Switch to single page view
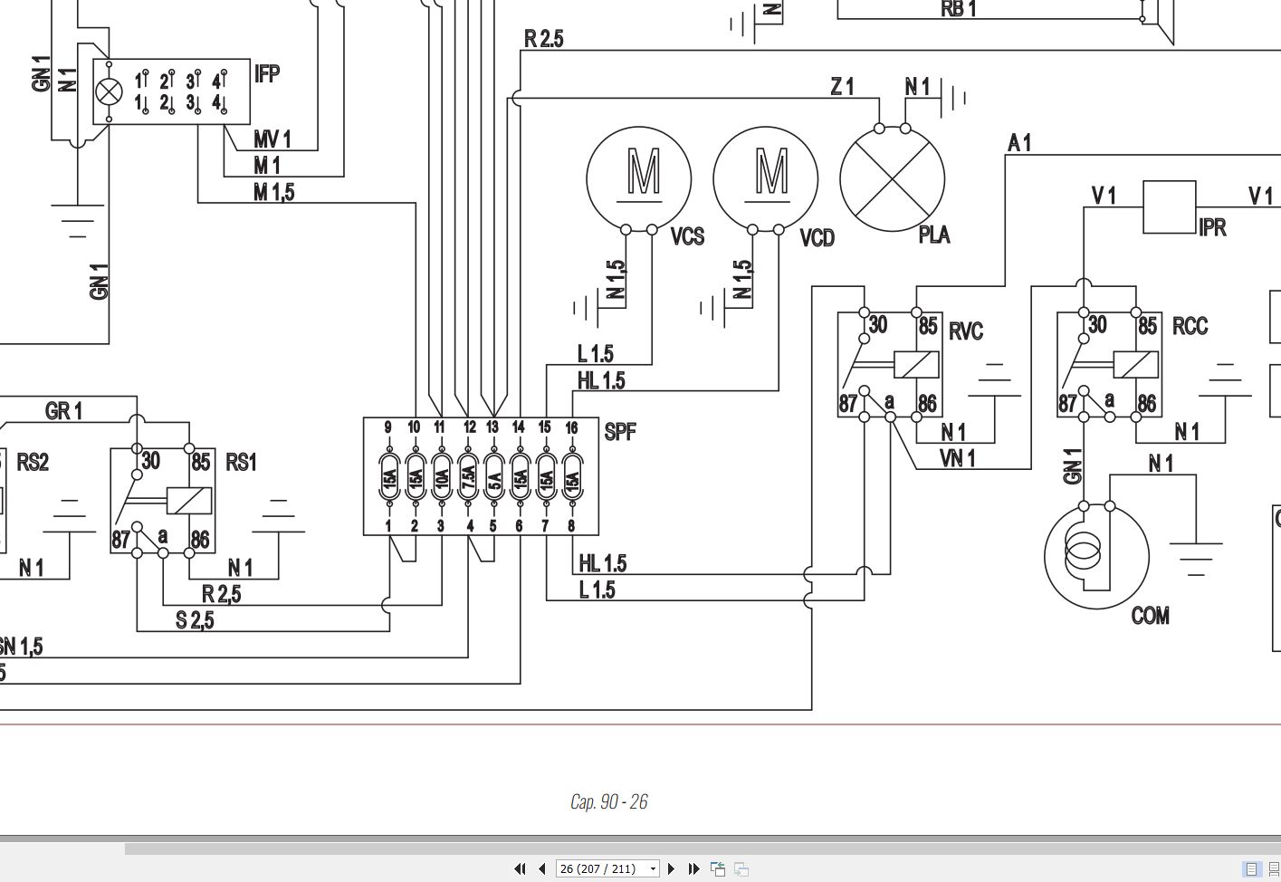Image resolution: width=1281 pixels, height=882 pixels. click(1252, 869)
